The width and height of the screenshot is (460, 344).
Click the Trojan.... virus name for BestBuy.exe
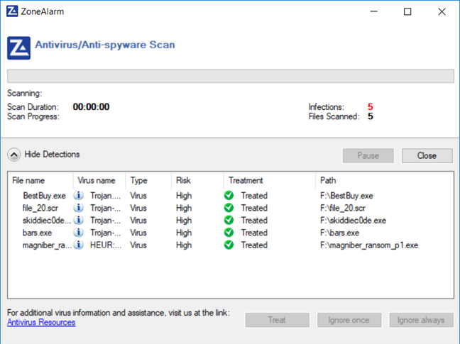[105, 196]
